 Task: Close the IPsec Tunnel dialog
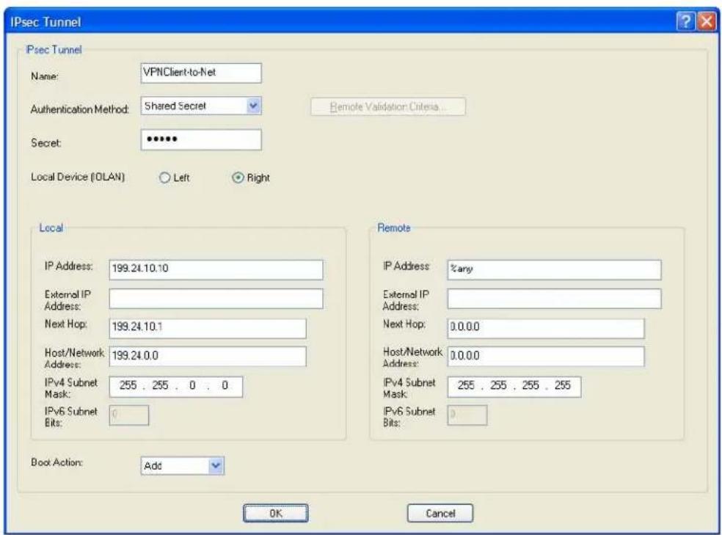click(x=707, y=21)
